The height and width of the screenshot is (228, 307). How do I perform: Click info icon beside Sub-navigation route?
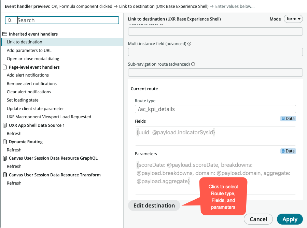[x=193, y=64]
